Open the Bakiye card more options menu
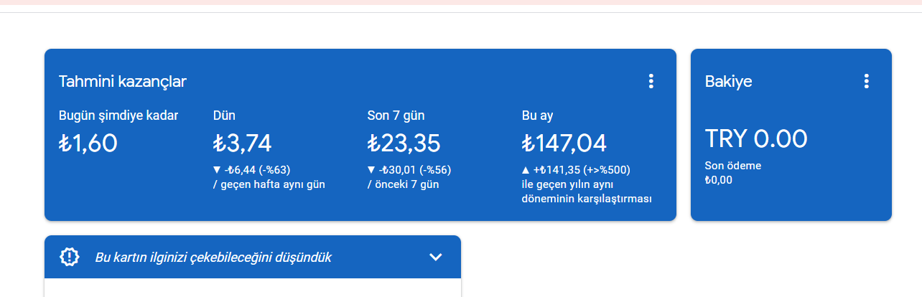Screen dimensions: 922x297 866,81
